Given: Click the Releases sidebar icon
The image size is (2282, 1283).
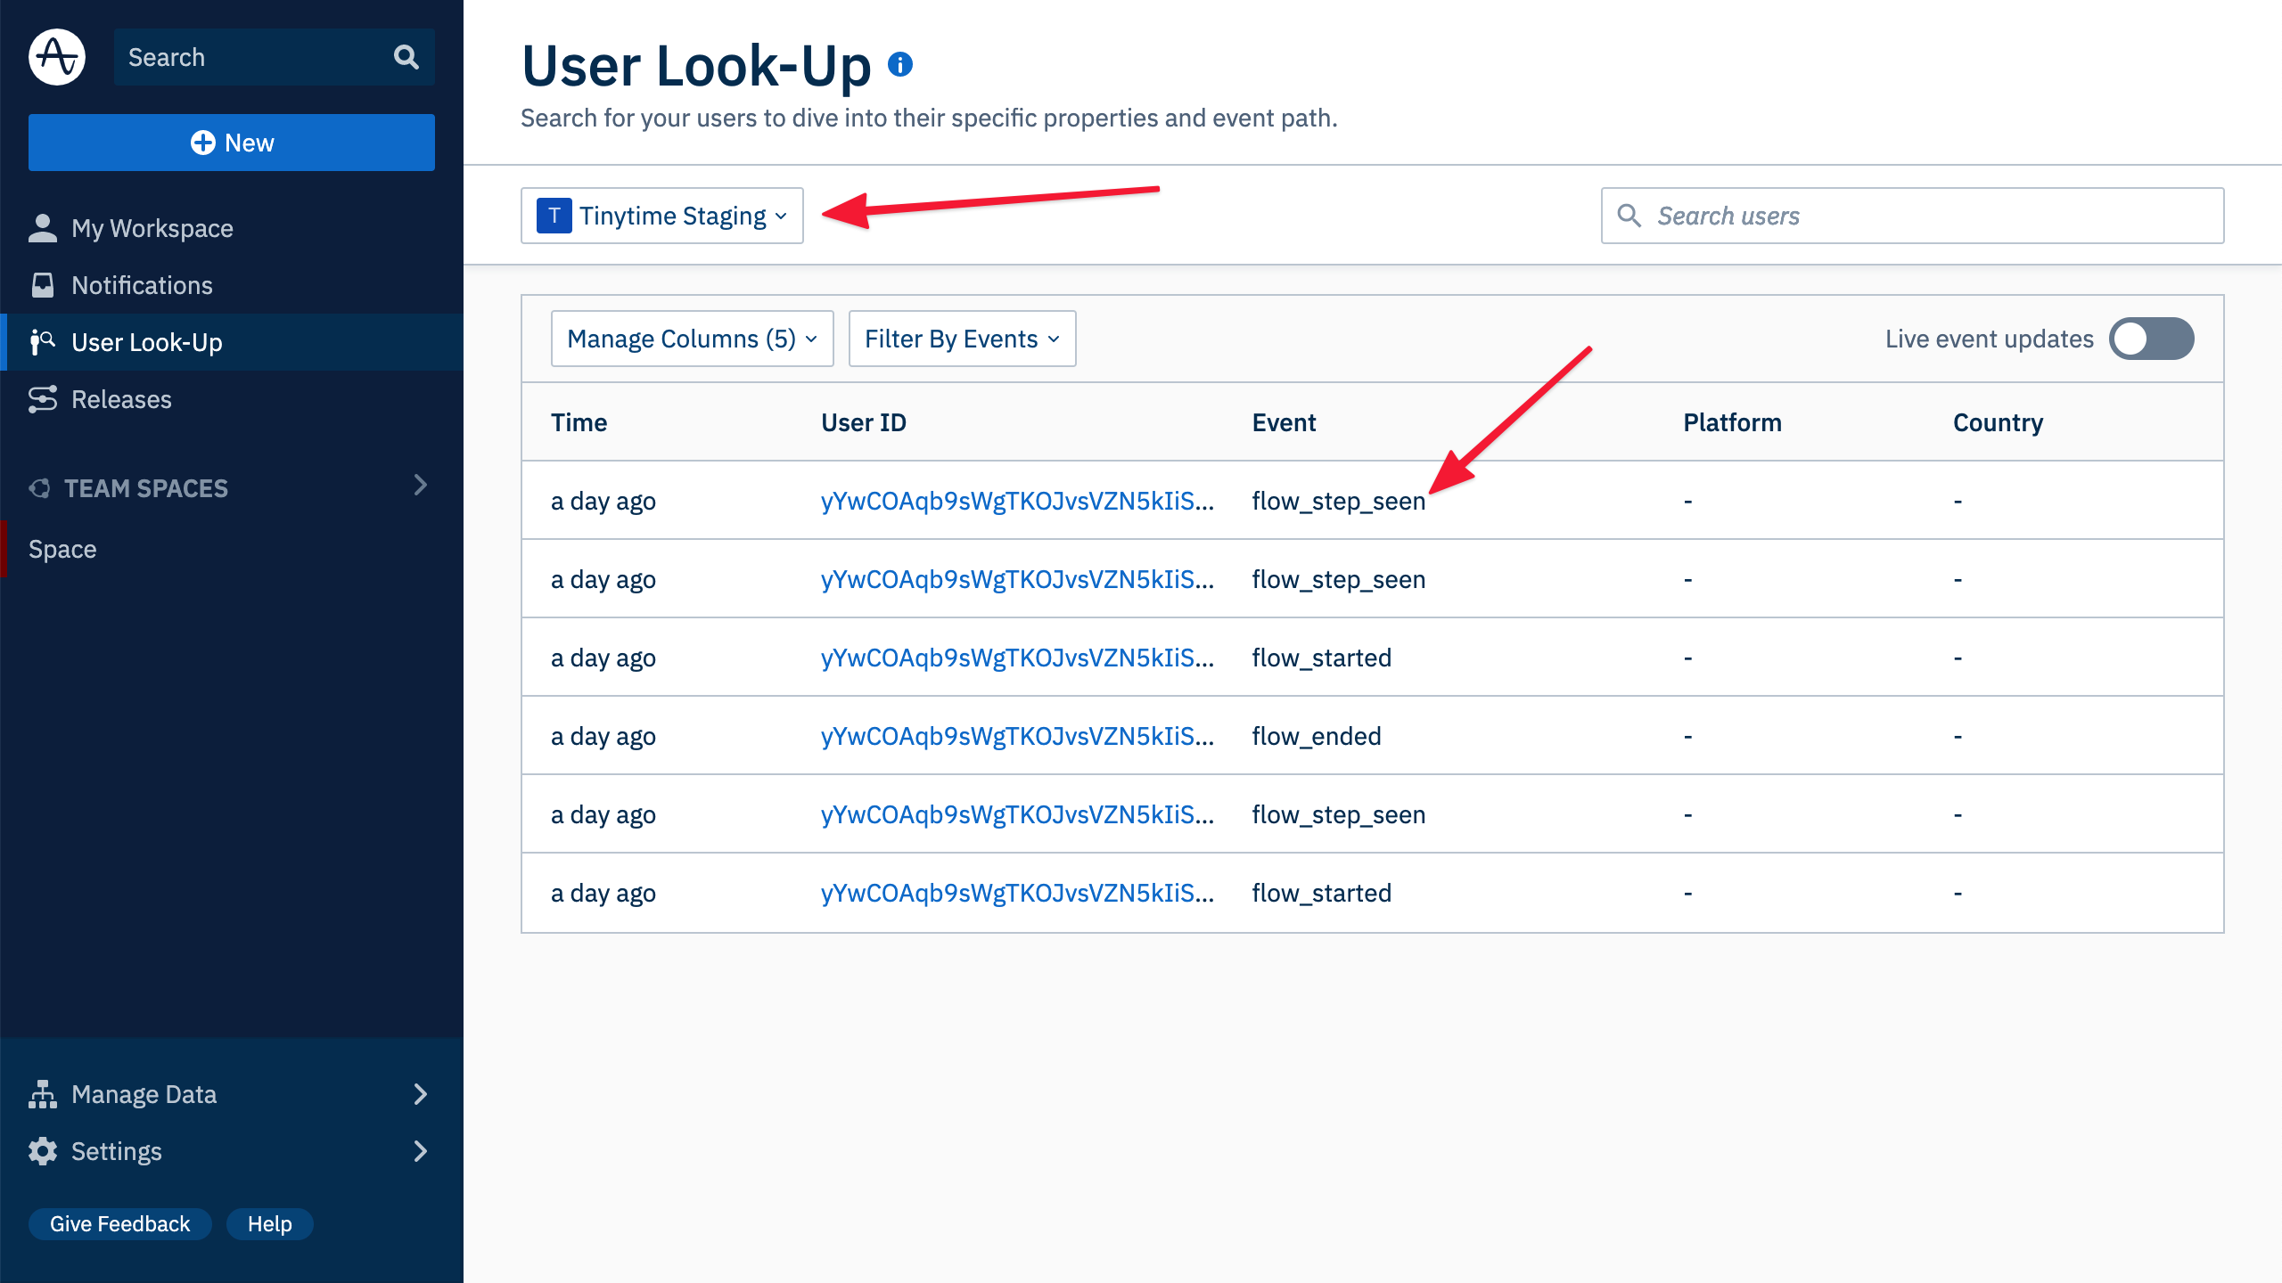Looking at the screenshot, I should (x=42, y=398).
